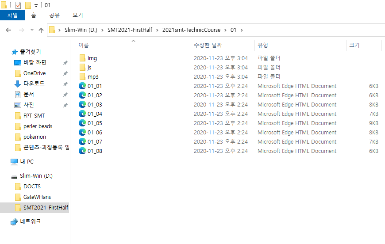
Task: Open the 파일 menu tab
Action: [x=12, y=15]
